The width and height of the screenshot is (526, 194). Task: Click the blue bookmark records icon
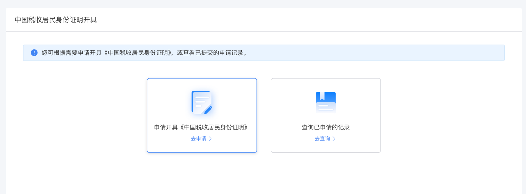coord(325,102)
